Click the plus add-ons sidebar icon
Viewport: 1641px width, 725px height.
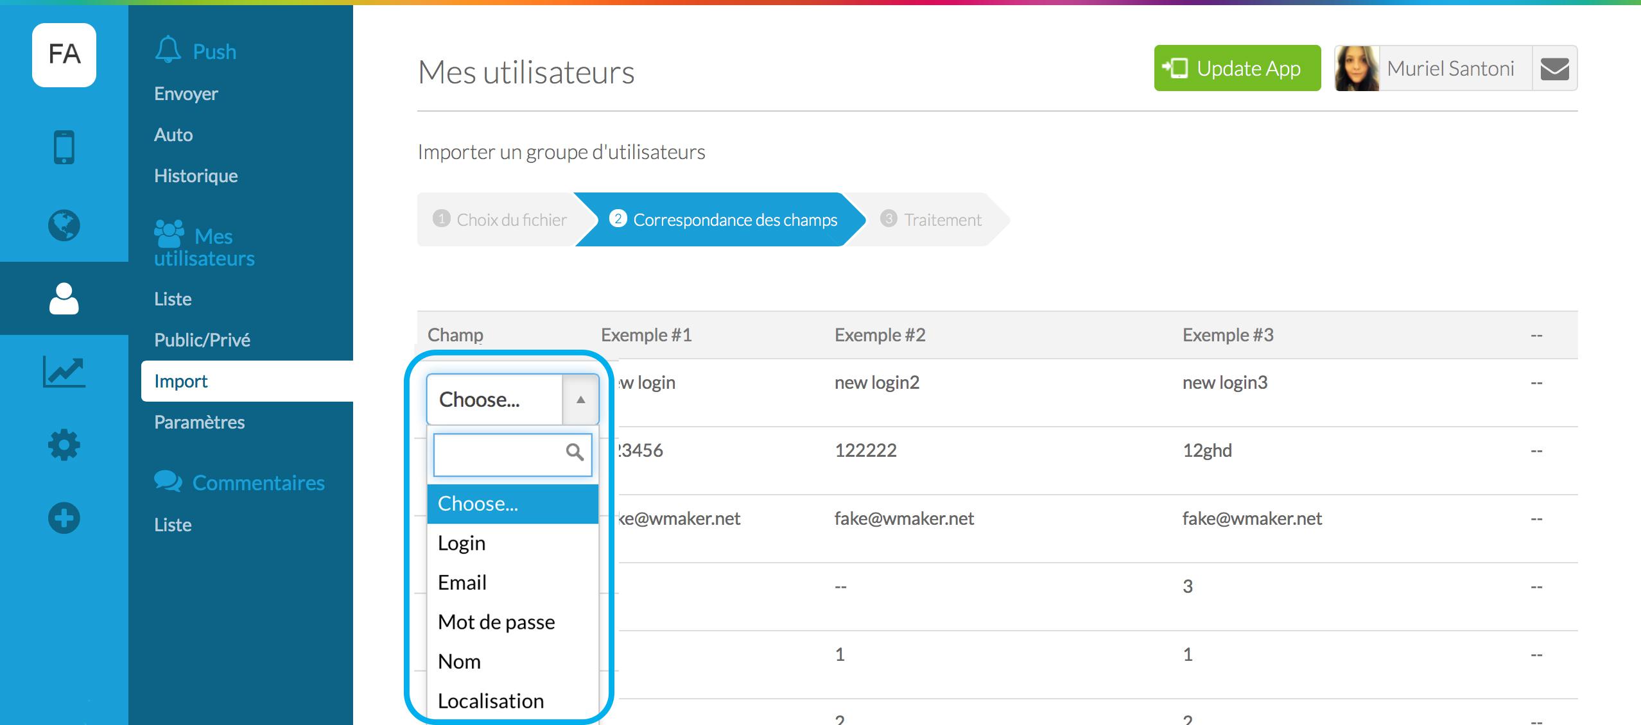[x=64, y=518]
